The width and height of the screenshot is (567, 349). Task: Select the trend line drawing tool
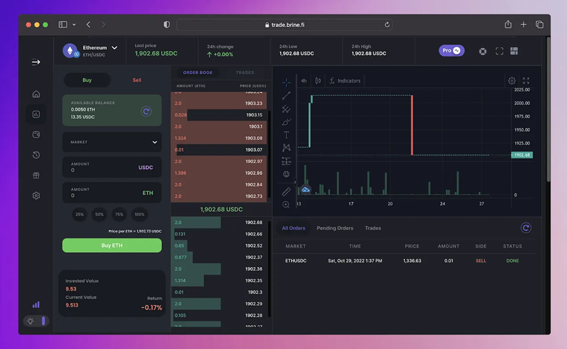click(286, 96)
